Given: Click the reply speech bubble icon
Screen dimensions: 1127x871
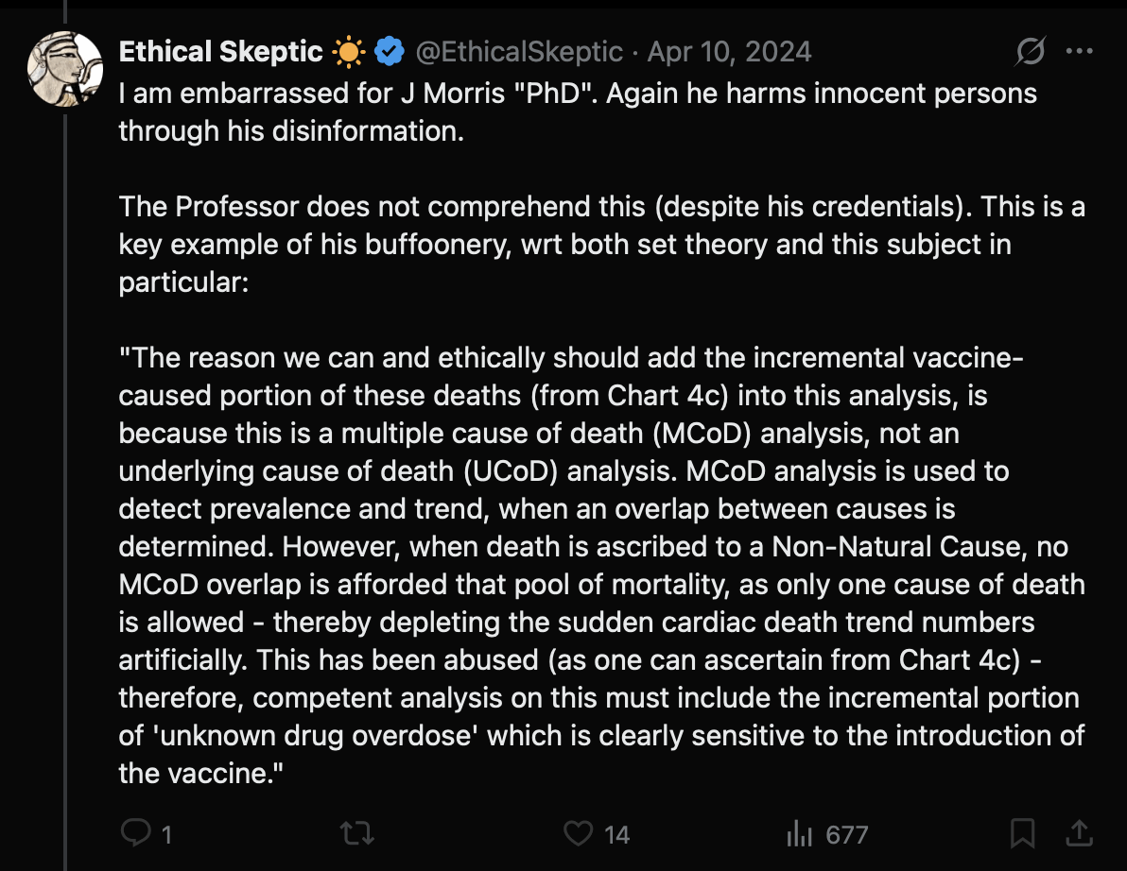Looking at the screenshot, I should [136, 833].
